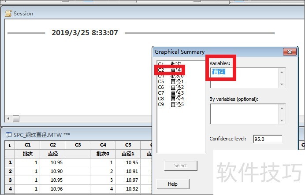The image size is (305, 195).
Task: Click cell 10.97 in C5
Action: pyautogui.click(x=128, y=180)
